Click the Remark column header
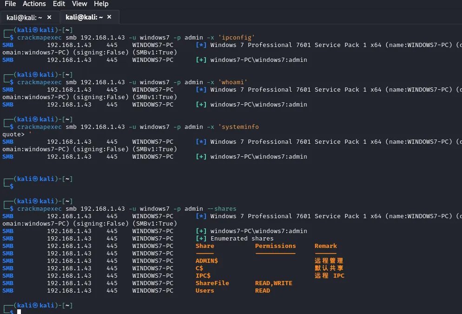The height and width of the screenshot is (314, 462). [x=325, y=246]
